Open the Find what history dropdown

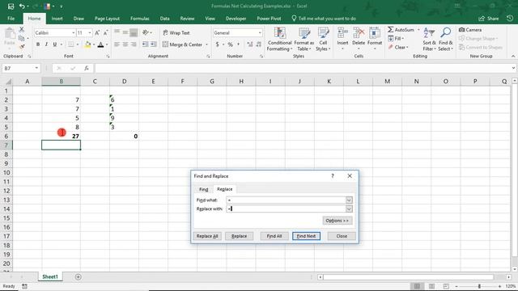pos(349,200)
